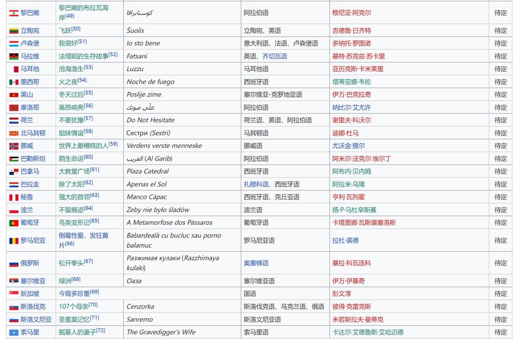This screenshot has height=339, width=514.
Task: Open director link 亚历克斯·卡米莱里
Action: pyautogui.click(x=357, y=69)
